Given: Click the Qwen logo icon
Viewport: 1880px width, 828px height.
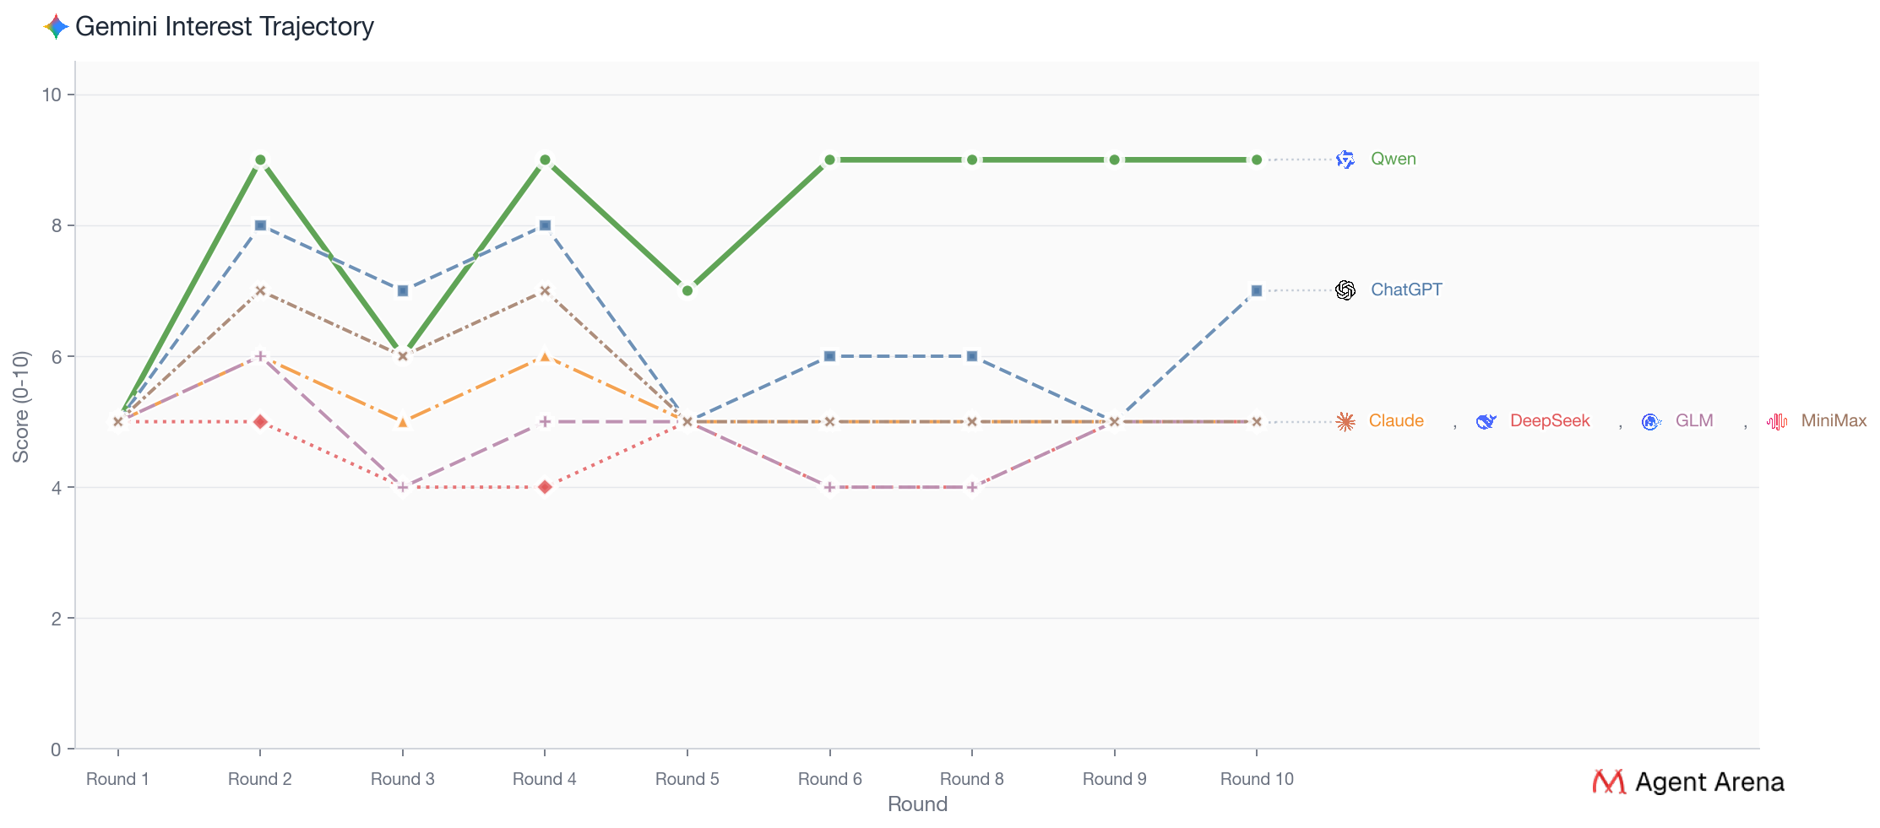Looking at the screenshot, I should [x=1345, y=160].
